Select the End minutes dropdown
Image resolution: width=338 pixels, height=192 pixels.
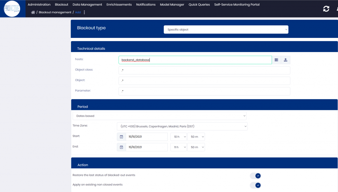point(196,147)
